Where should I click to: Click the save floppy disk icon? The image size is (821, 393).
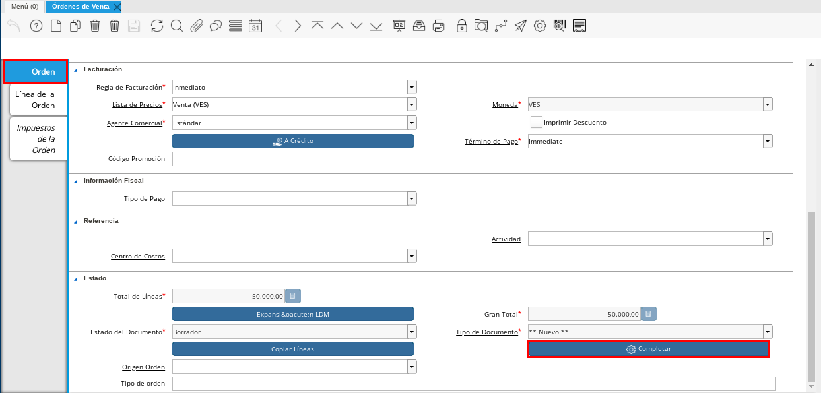point(135,26)
